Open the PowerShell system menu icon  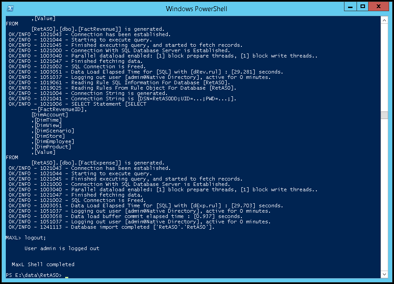click(x=10, y=8)
